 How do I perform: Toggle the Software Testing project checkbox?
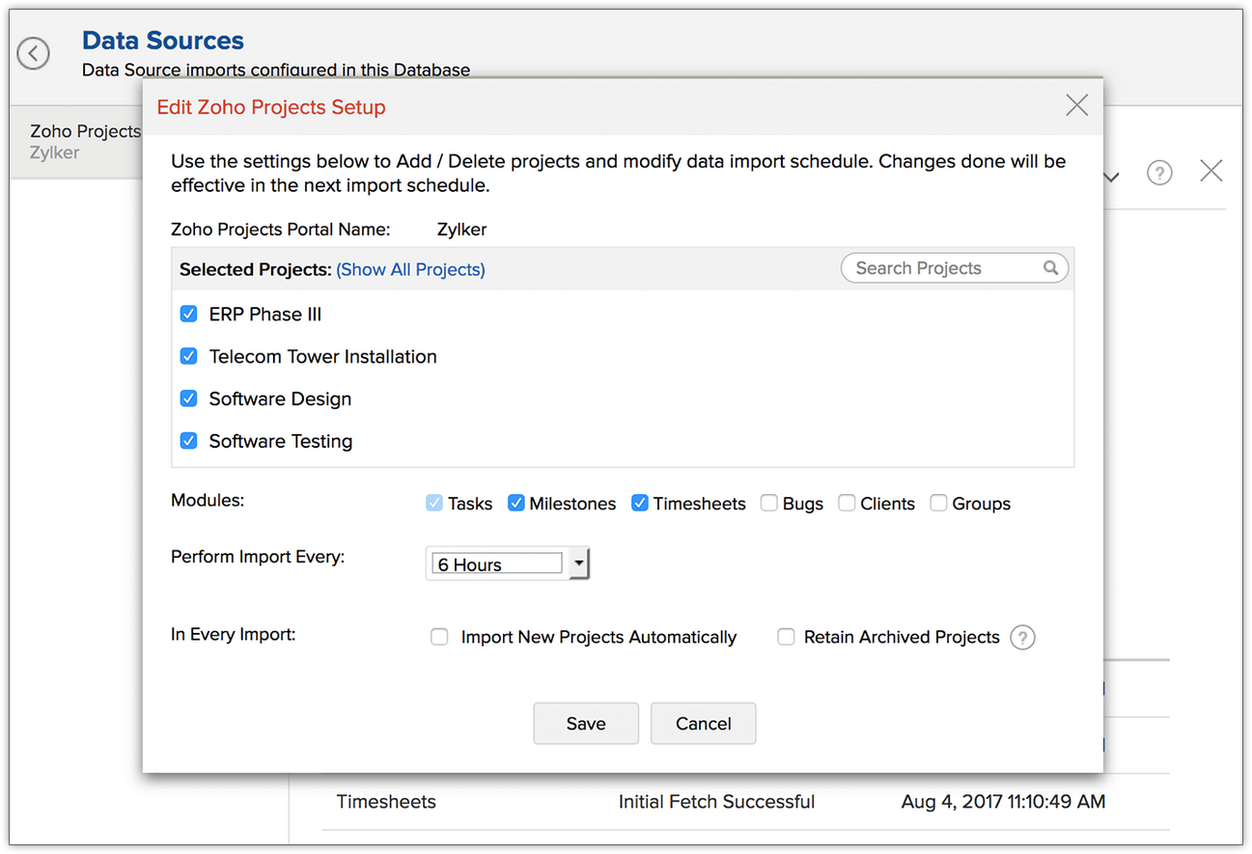click(x=189, y=441)
